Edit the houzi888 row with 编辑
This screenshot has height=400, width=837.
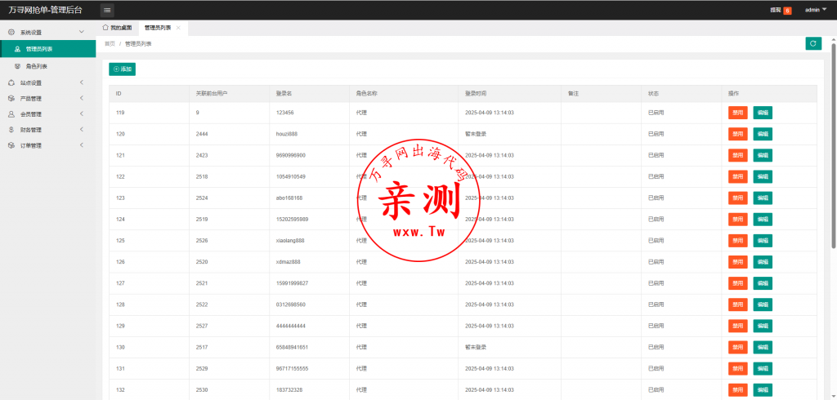click(763, 134)
